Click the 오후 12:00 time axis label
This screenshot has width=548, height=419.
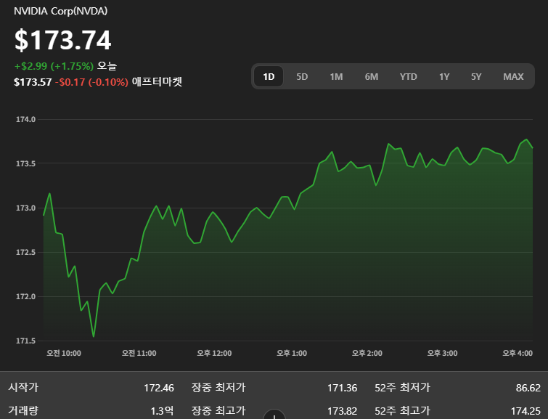(214, 353)
